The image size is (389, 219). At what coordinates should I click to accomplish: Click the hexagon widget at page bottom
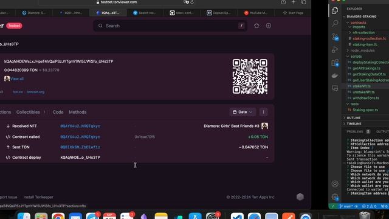[x=300, y=196]
